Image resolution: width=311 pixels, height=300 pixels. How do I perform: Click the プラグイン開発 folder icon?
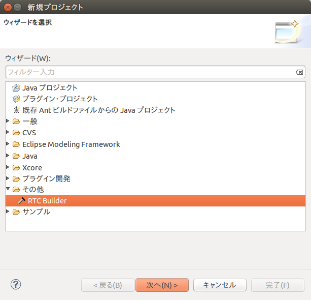tap(16, 178)
